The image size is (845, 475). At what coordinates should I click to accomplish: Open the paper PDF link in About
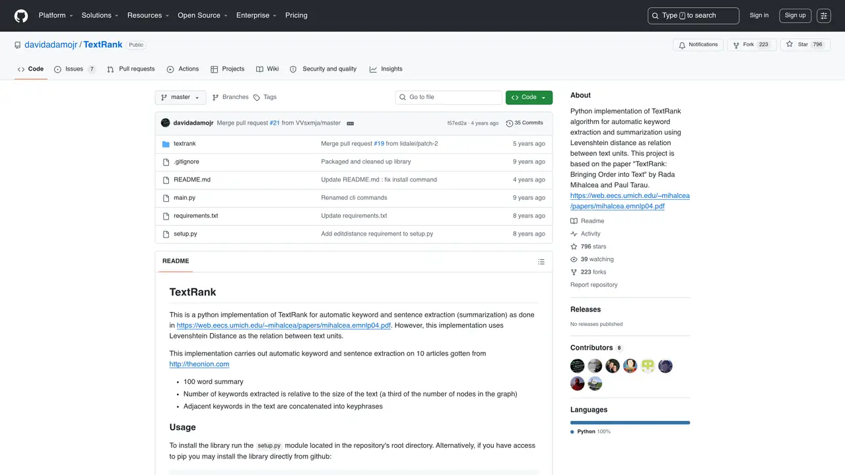630,201
